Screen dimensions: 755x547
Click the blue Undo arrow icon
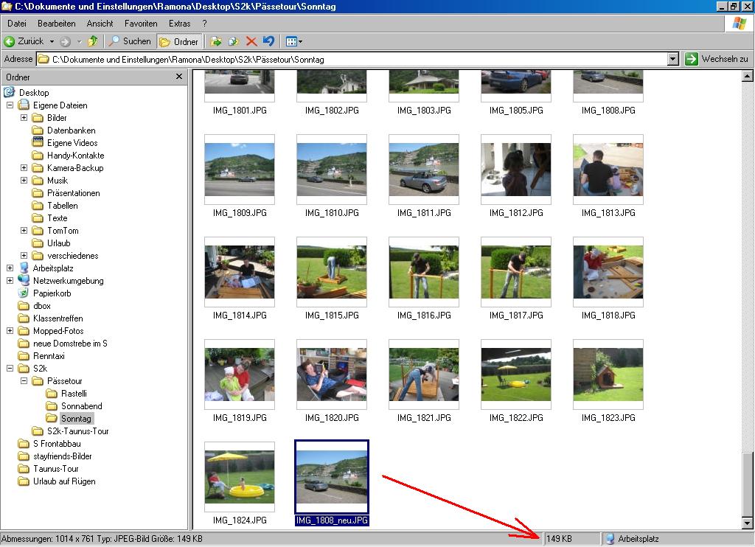268,42
